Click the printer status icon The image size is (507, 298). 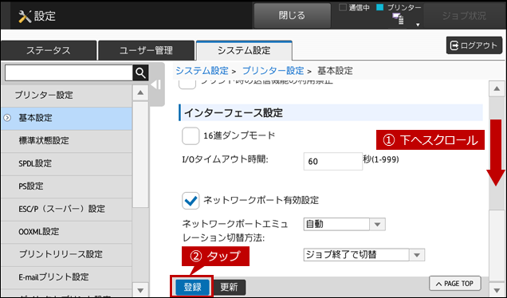[398, 19]
